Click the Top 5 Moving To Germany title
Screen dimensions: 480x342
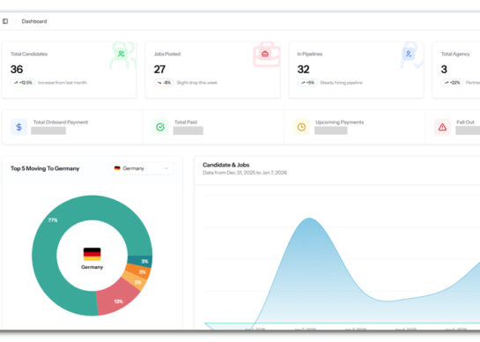coord(45,168)
